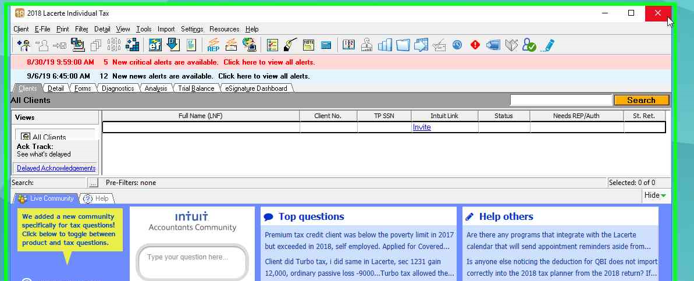Click the orange Search button
Image resolution: width=694 pixels, height=281 pixels.
(641, 101)
